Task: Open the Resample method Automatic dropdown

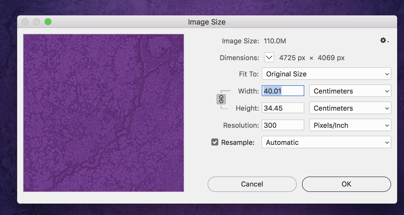Action: pos(326,142)
